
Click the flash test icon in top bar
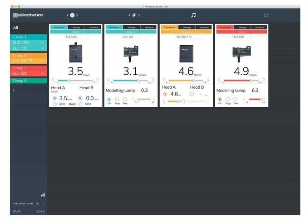click(72, 15)
